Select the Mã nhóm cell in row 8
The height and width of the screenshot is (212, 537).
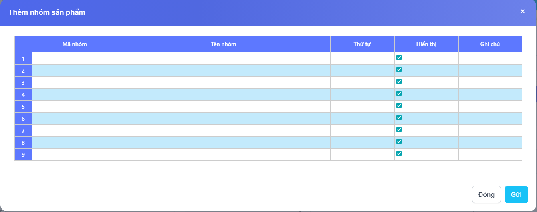tap(75, 143)
